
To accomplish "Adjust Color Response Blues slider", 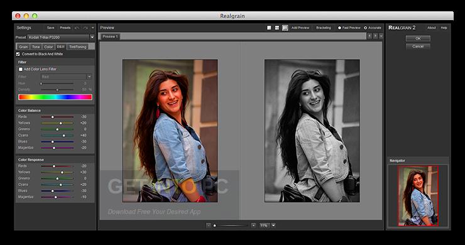I will coord(57,191).
